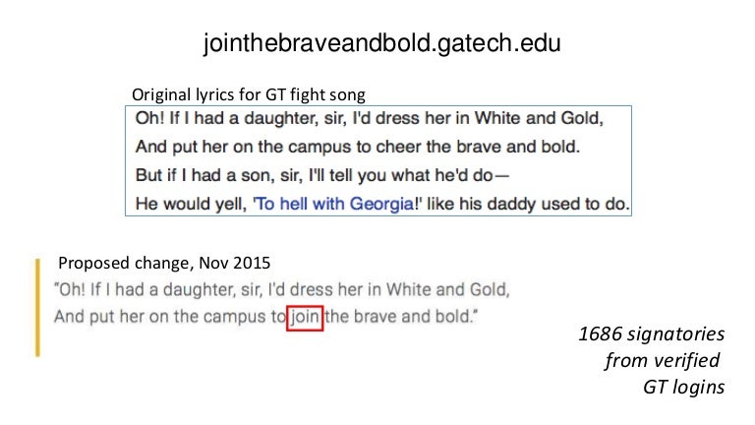755x425 pixels.
Task: Click White and Gold in original lyrics box
Action: coord(539,118)
